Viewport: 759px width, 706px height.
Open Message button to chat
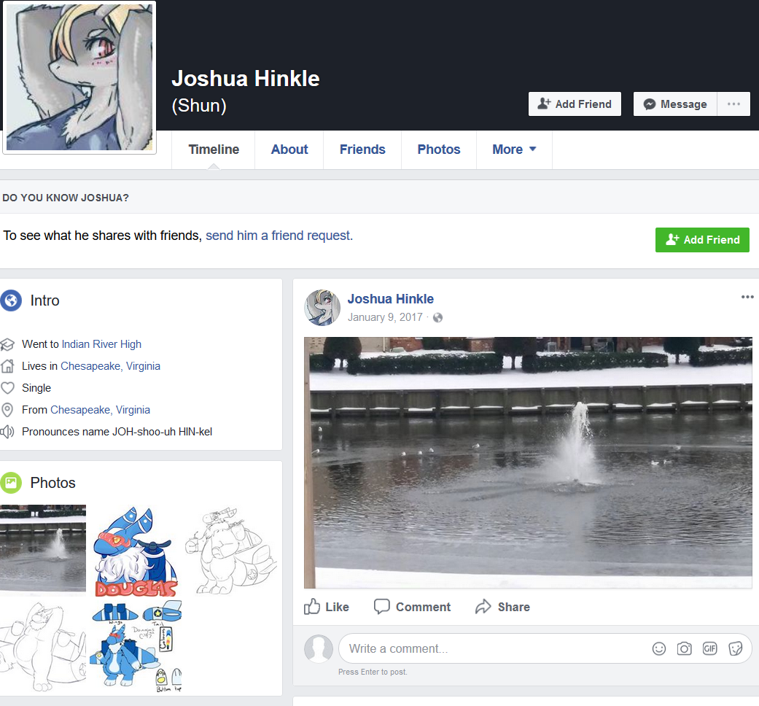point(674,104)
